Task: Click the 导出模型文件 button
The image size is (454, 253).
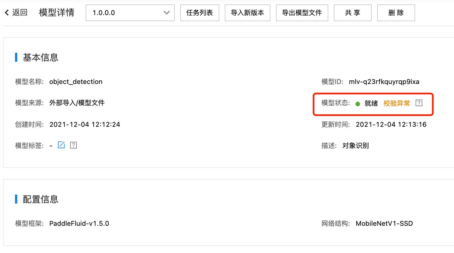Action: point(302,13)
